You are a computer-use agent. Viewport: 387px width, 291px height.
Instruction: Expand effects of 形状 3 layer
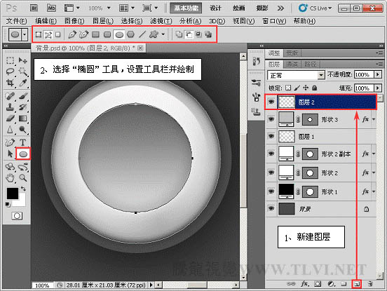374,119
